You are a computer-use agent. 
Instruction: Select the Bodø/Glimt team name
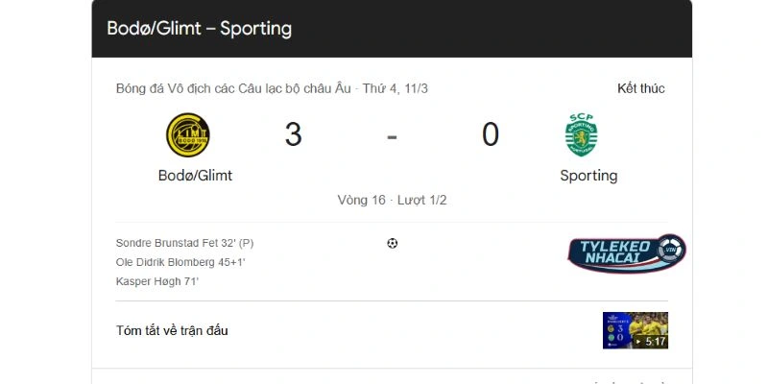(x=195, y=176)
